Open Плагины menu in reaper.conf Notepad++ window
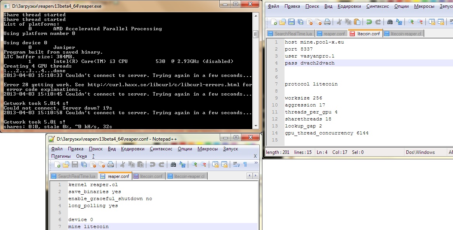Viewport: 453px width, 230px height. click(x=61, y=156)
